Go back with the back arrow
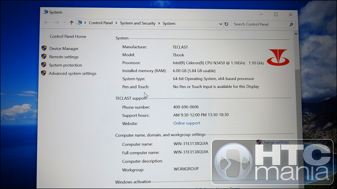The height and width of the screenshot is (189, 337). [x=46, y=22]
